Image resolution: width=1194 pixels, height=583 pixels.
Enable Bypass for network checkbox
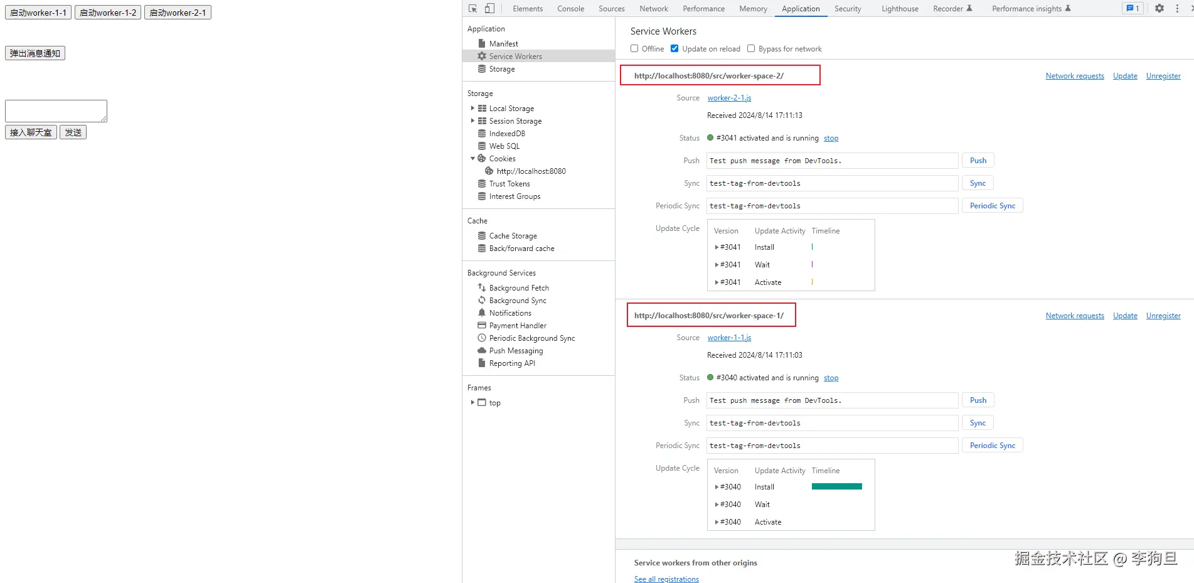click(x=751, y=48)
